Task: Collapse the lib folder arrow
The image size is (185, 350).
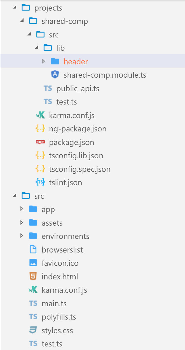Action: [36, 48]
